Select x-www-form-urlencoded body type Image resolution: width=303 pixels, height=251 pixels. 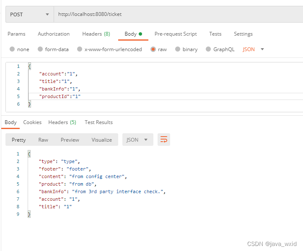pos(109,49)
